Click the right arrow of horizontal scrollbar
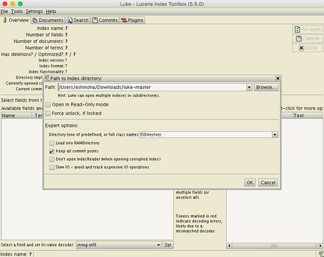The height and width of the screenshot is (257, 324). [320, 246]
